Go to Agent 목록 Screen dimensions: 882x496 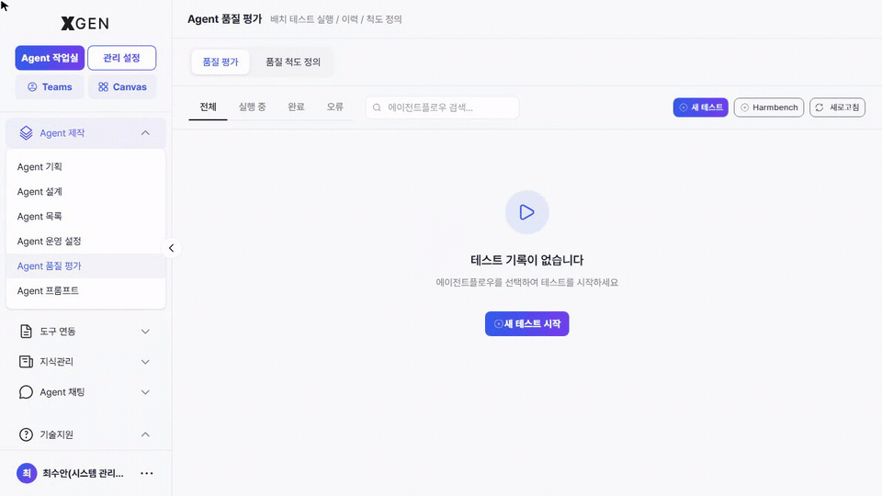85,217
